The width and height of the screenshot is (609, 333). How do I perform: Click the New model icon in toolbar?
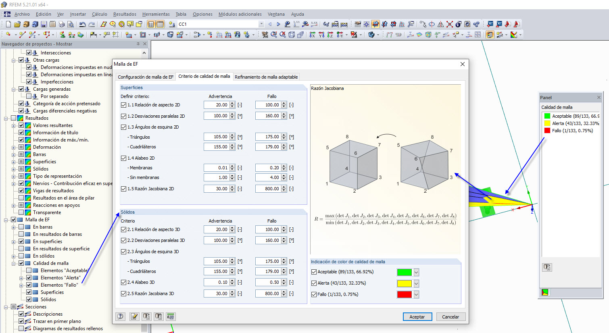(x=8, y=24)
